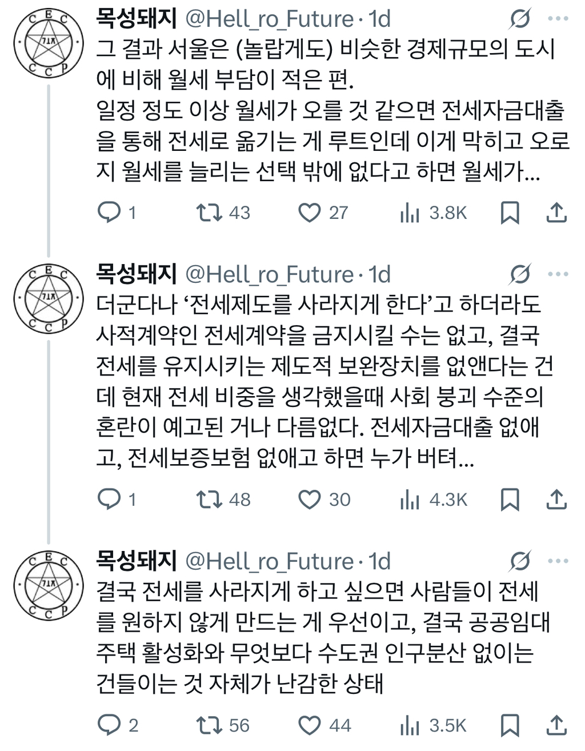Share the tweet with 3.5K views
Screen dimensions: 585x751
(556, 726)
